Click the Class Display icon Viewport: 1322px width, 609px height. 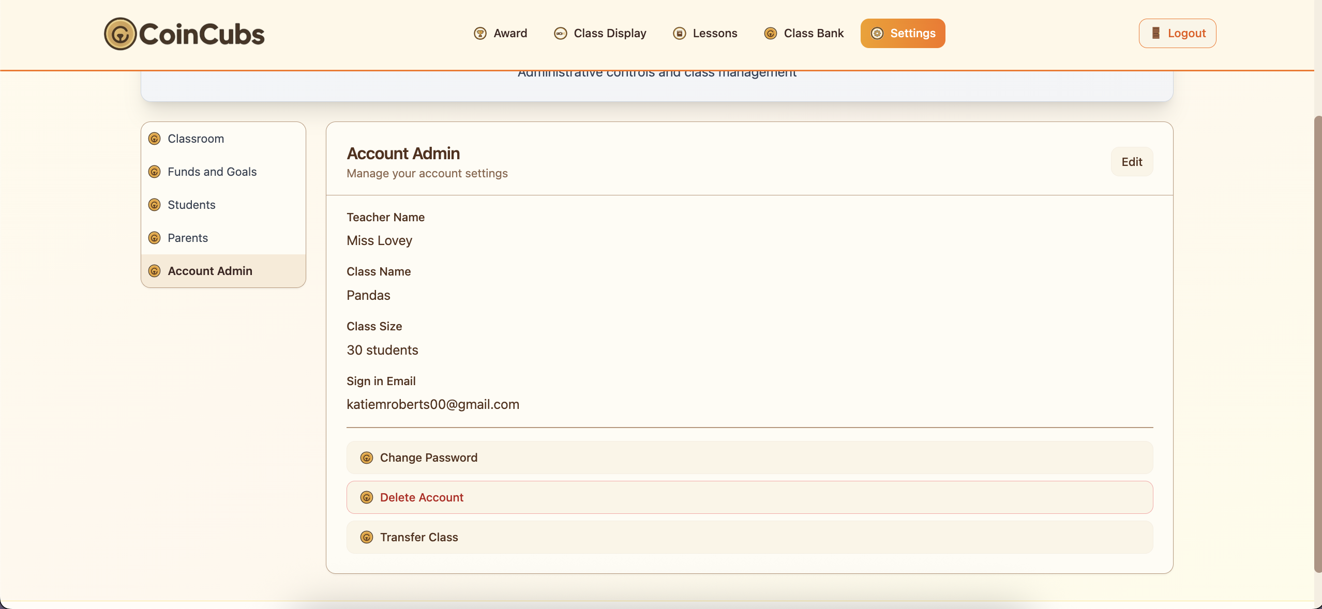click(560, 34)
